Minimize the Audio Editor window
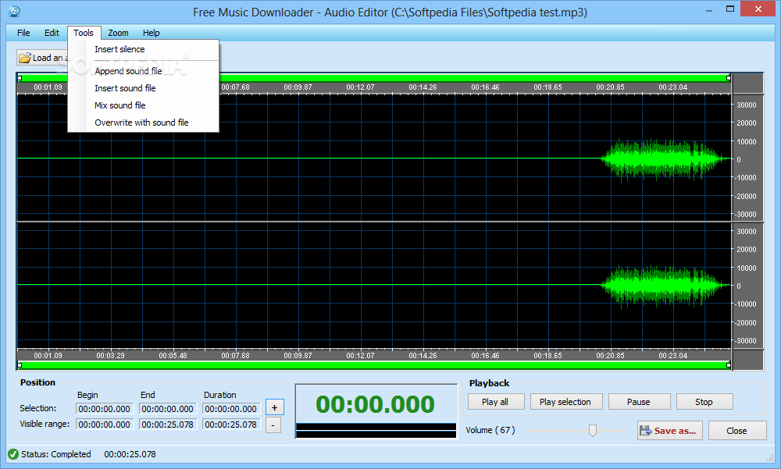Screen dimensions: 781x469 point(709,10)
